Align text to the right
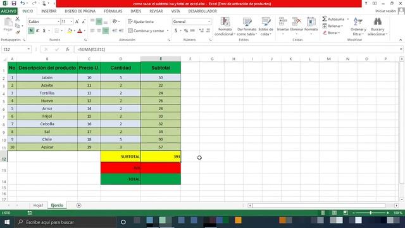Screen dimensions: 405x228 click(x=106, y=31)
